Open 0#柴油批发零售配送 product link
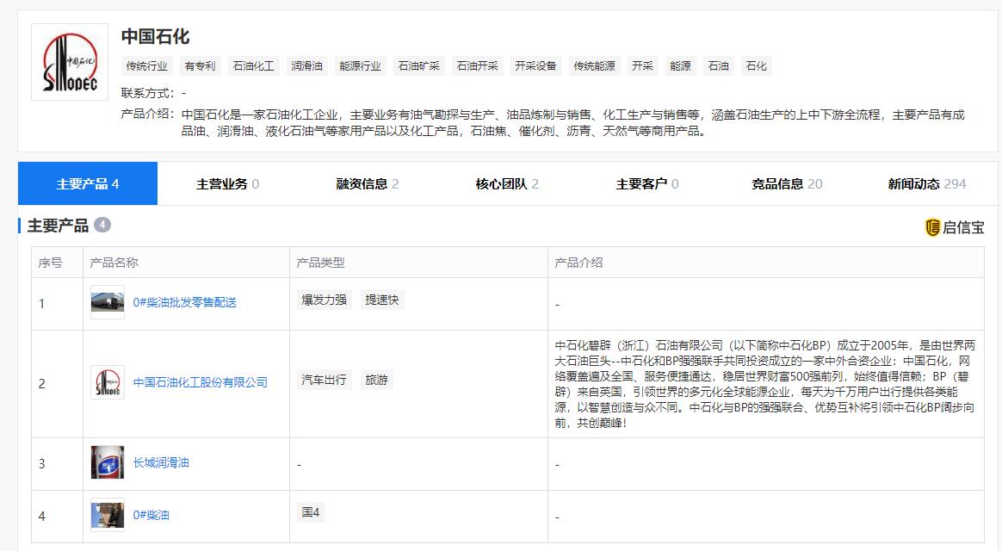This screenshot has height=551, width=1002. (x=185, y=302)
